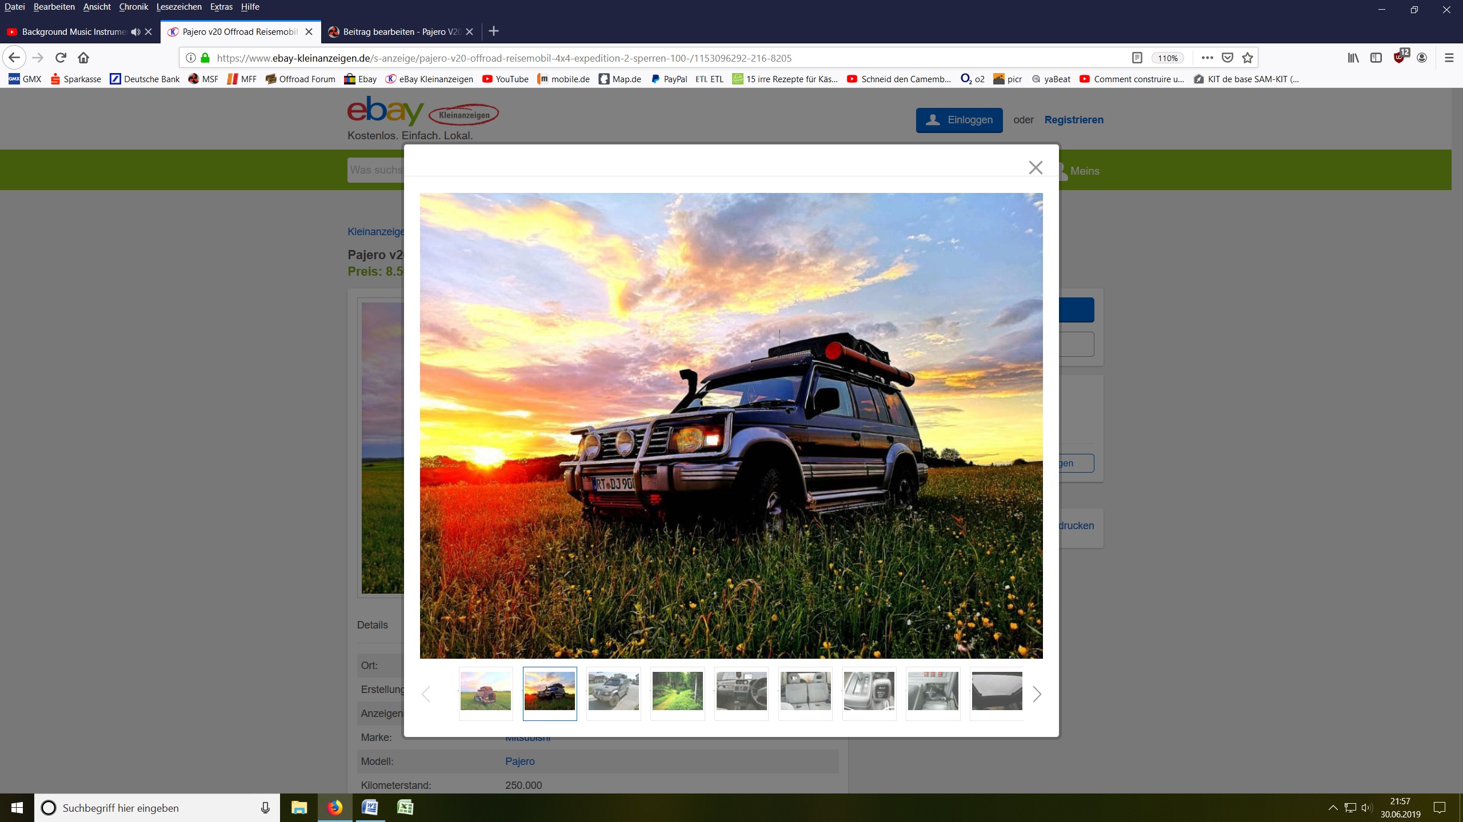Open the page actions three-dots menu

pos(1207,58)
